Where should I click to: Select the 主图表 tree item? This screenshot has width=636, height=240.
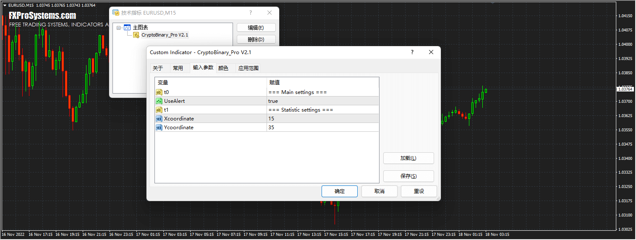(140, 27)
